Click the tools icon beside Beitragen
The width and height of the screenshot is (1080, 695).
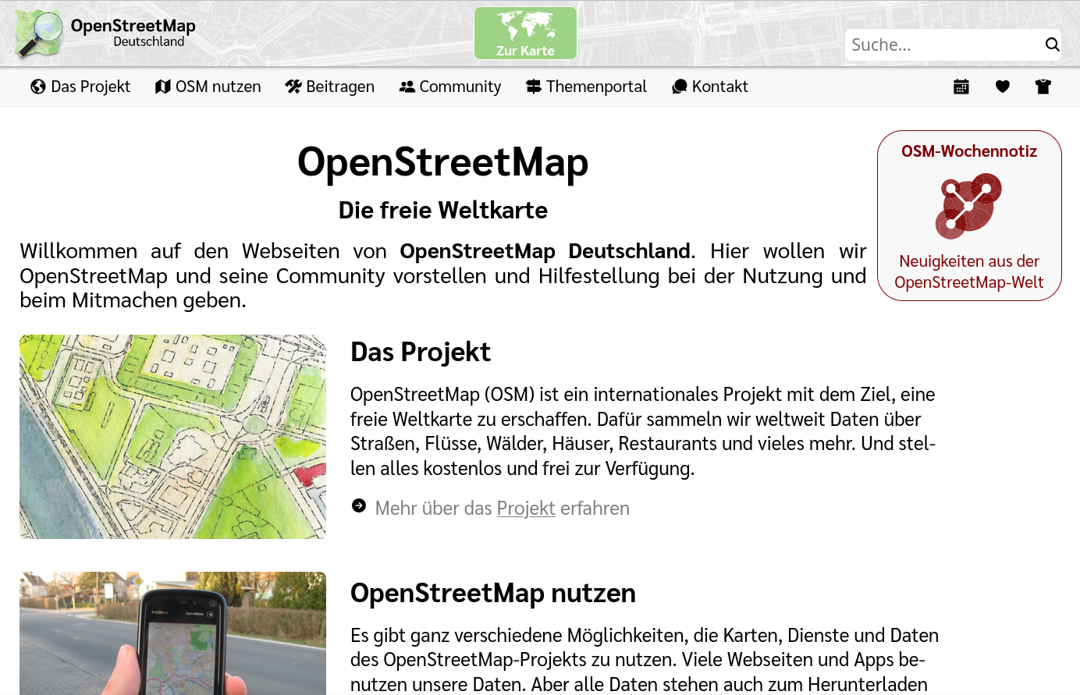[x=293, y=87]
